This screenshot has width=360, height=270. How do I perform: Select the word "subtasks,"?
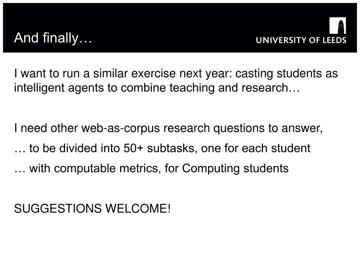[172, 148]
